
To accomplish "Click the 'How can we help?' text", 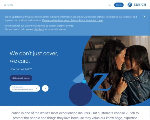I will pos(21,69).
